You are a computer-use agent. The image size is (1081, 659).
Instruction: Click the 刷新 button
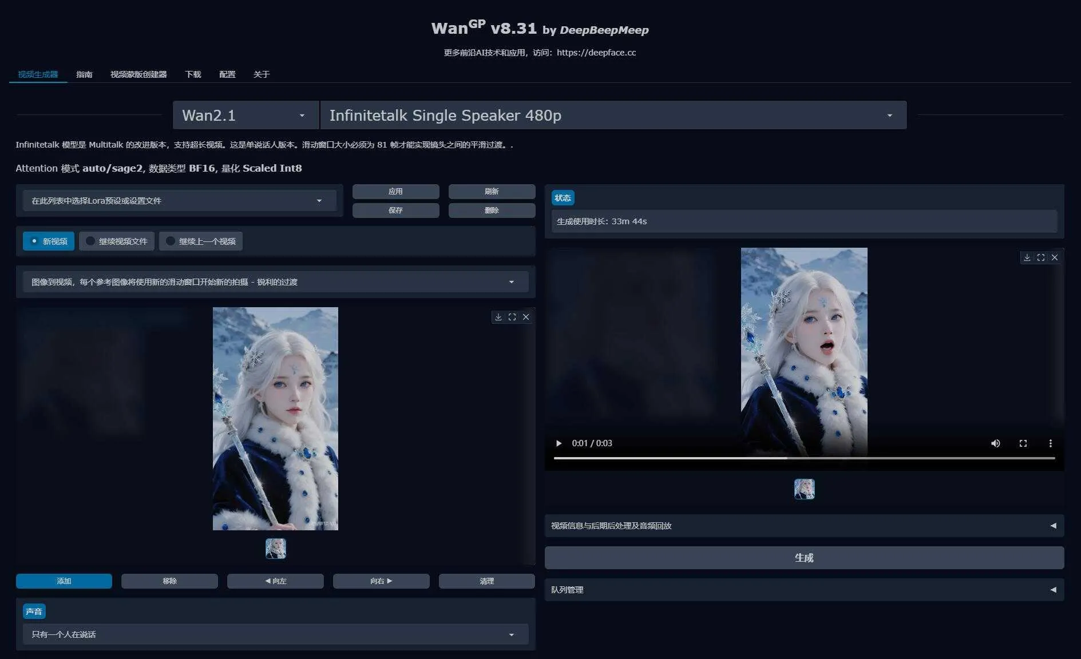[492, 192]
